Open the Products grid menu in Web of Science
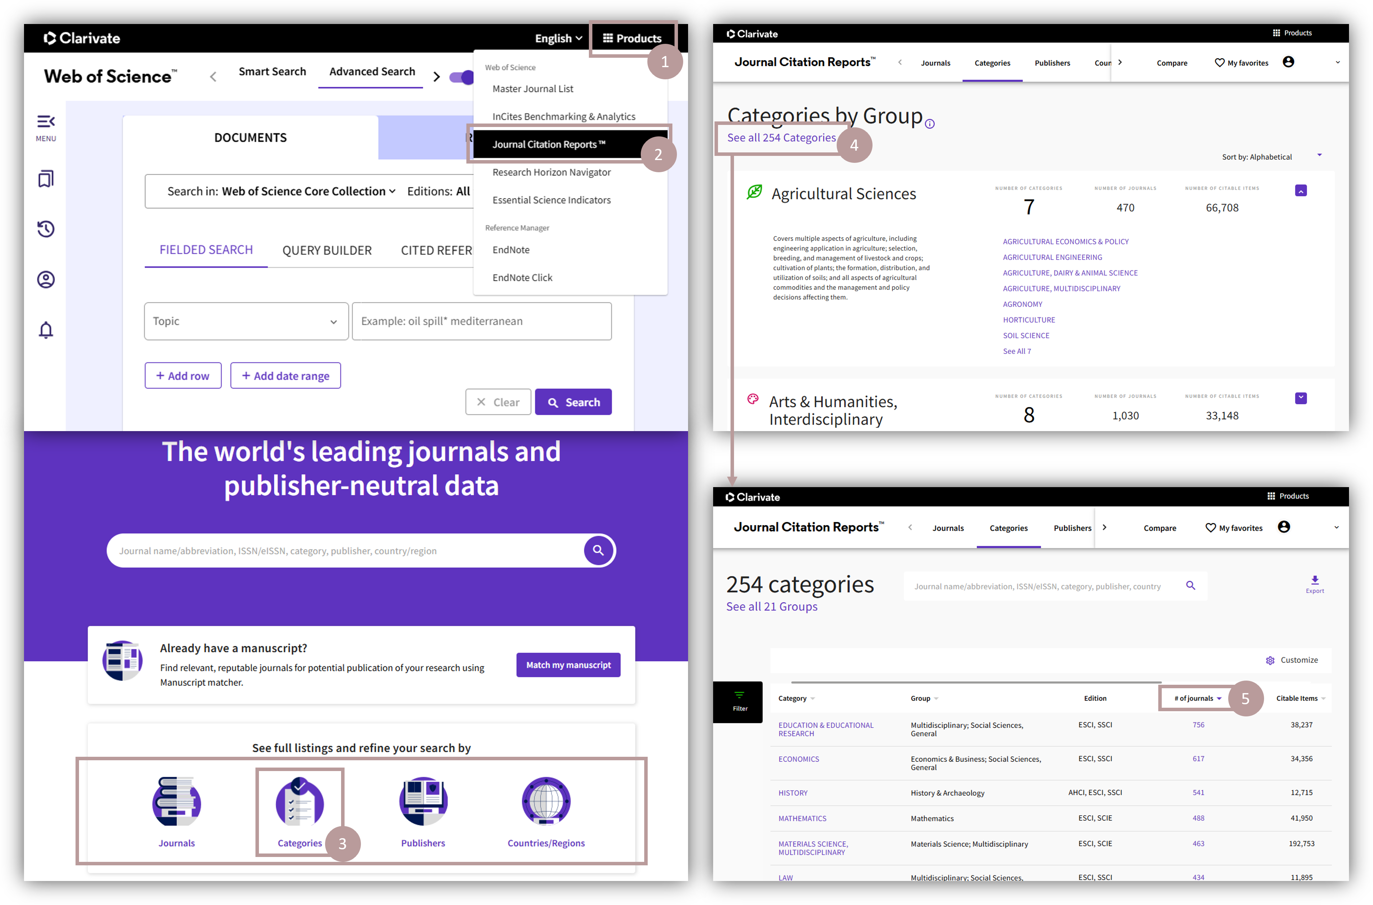1373x905 pixels. click(632, 38)
